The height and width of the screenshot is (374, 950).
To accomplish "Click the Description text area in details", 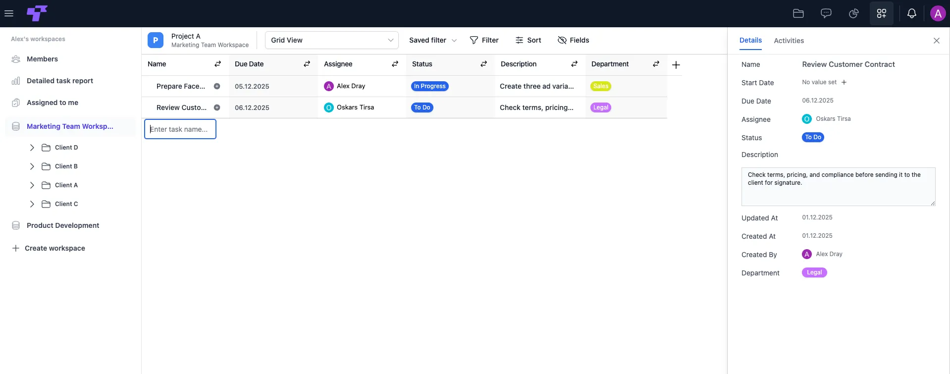I will pos(838,187).
